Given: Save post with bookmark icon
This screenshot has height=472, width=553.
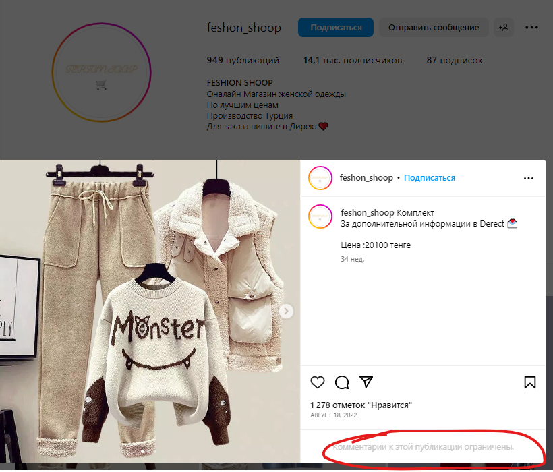Looking at the screenshot, I should click(x=529, y=382).
